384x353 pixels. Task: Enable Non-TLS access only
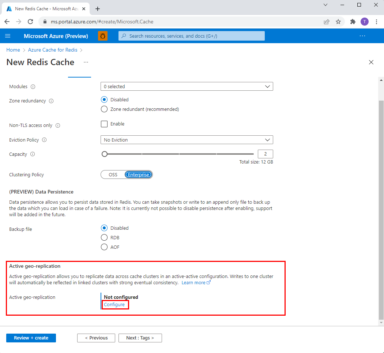[104, 124]
